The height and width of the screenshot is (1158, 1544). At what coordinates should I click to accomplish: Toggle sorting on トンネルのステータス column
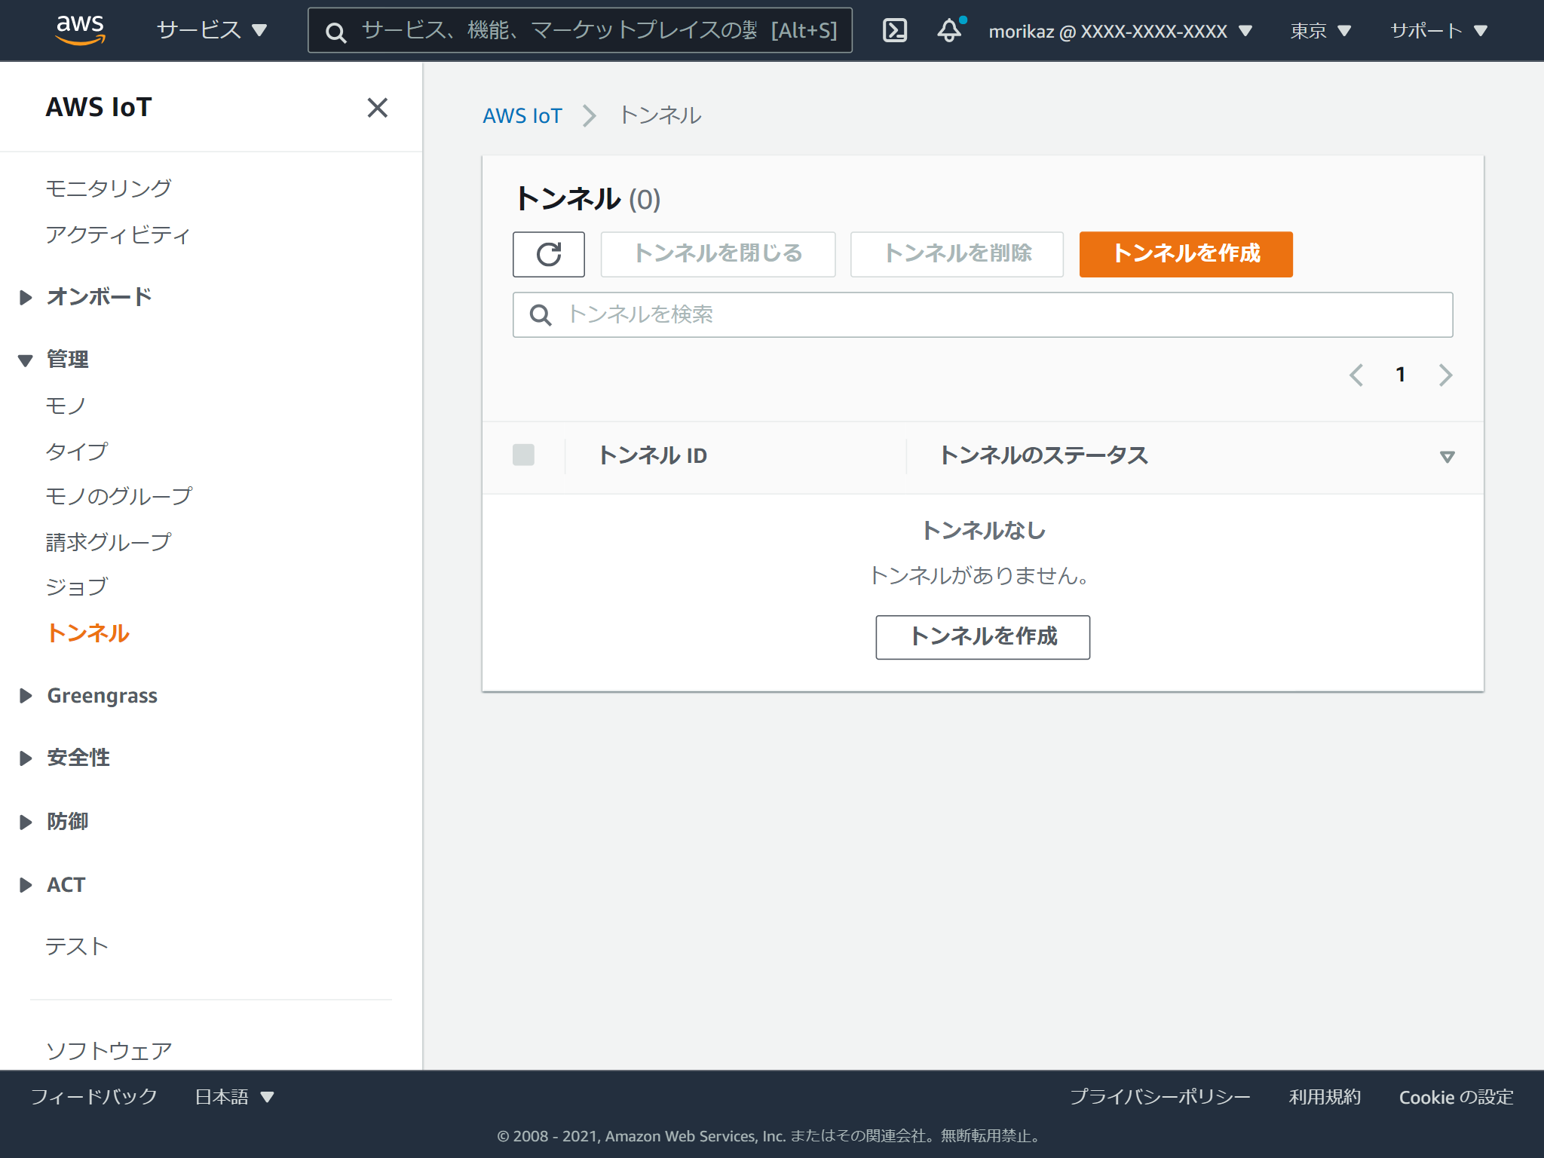(1045, 455)
